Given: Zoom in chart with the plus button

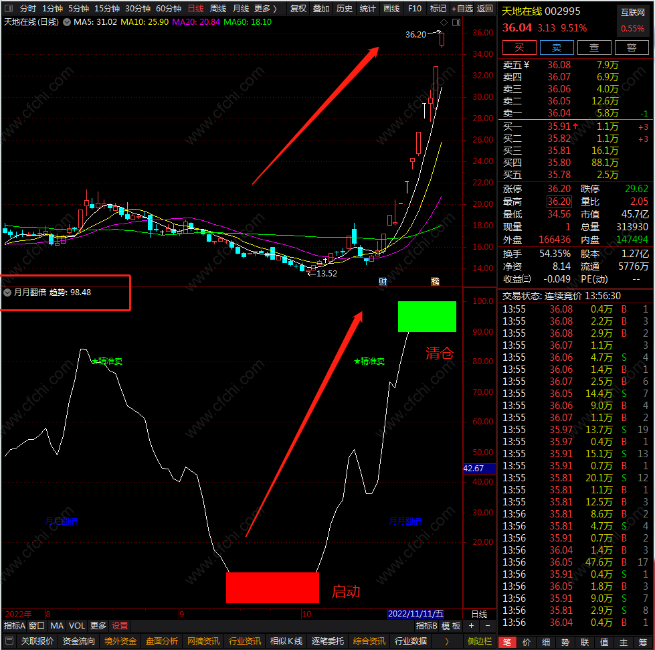Looking at the screenshot, I should pyautogui.click(x=471, y=626).
